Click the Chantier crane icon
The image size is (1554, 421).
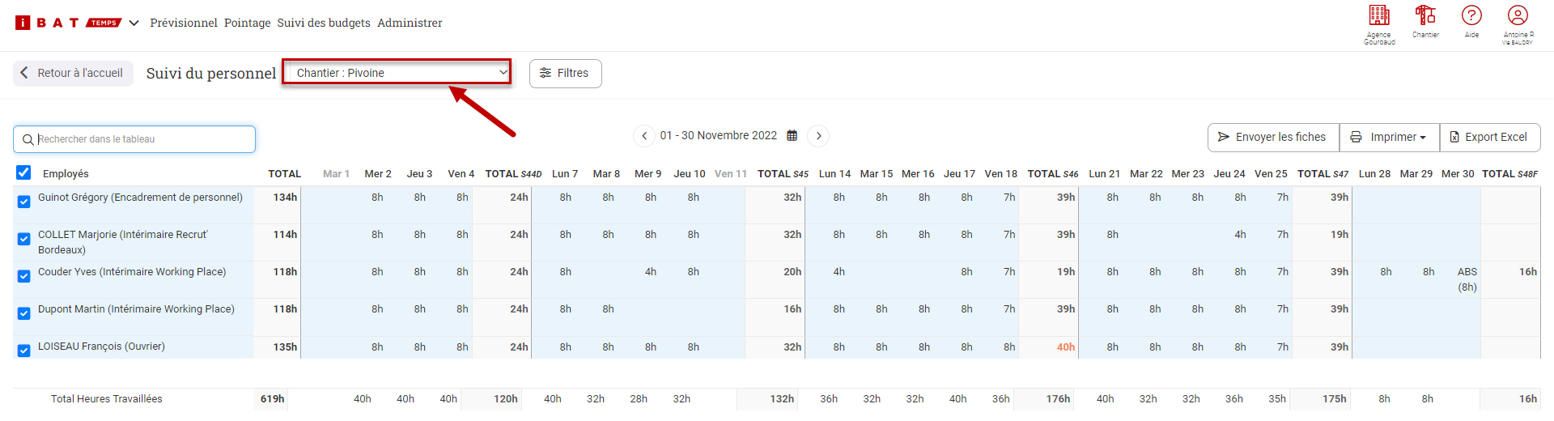coord(1425,15)
